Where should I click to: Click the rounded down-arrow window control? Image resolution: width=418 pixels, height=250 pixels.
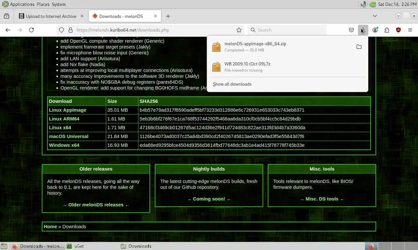click(x=398, y=16)
